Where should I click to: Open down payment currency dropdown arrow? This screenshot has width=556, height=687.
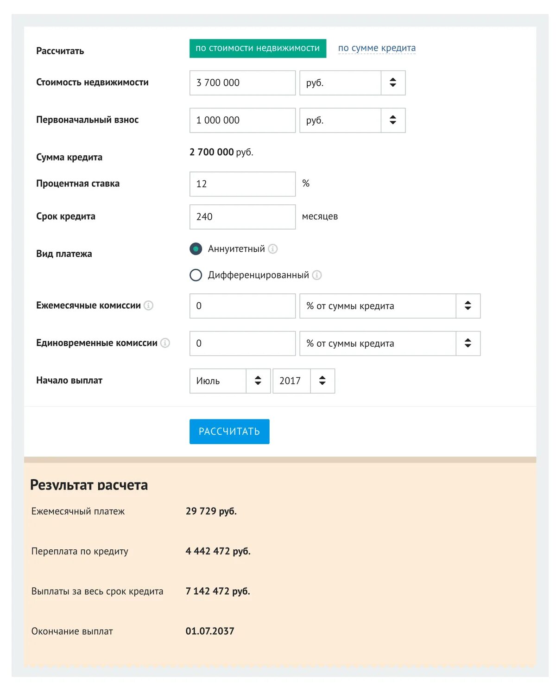(x=393, y=121)
